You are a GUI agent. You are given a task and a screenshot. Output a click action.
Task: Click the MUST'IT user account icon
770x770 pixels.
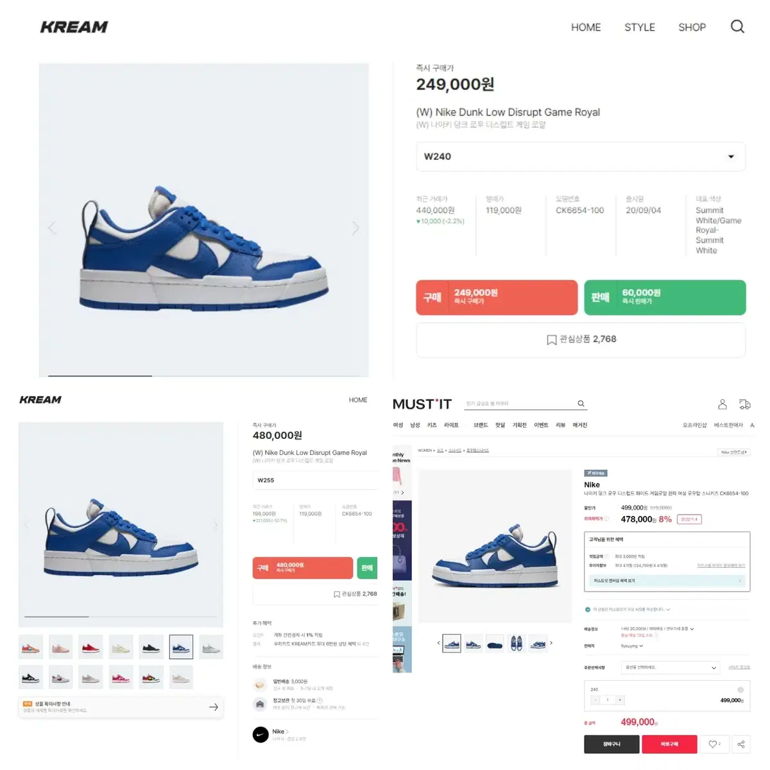723,404
